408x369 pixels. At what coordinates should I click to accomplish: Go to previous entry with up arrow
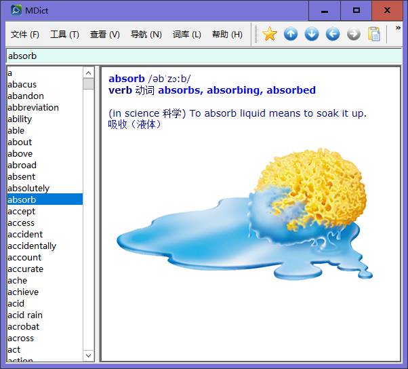[291, 34]
